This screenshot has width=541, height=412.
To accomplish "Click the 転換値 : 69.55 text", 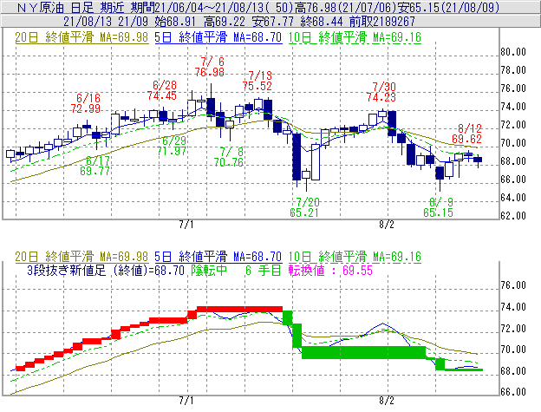I will point(330,270).
